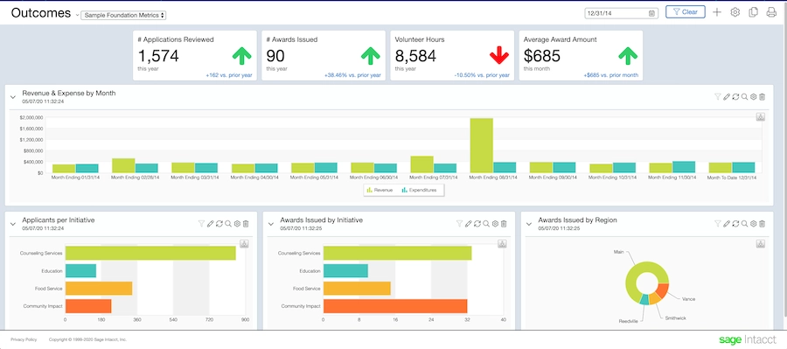
Task: Click Food Service bar in Applicants per Initiative
Action: pyautogui.click(x=99, y=289)
